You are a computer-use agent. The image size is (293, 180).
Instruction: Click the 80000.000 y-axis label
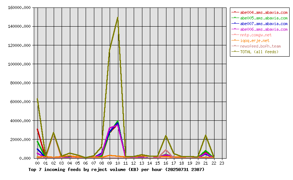20,83
